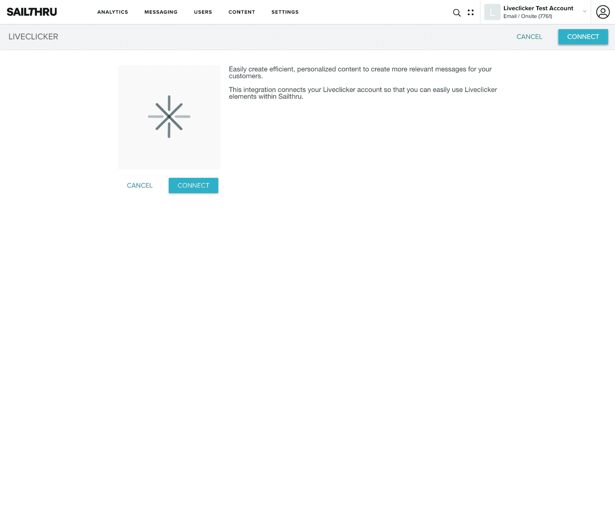Click the magnifying glass to search
The image size is (615, 513).
click(457, 12)
